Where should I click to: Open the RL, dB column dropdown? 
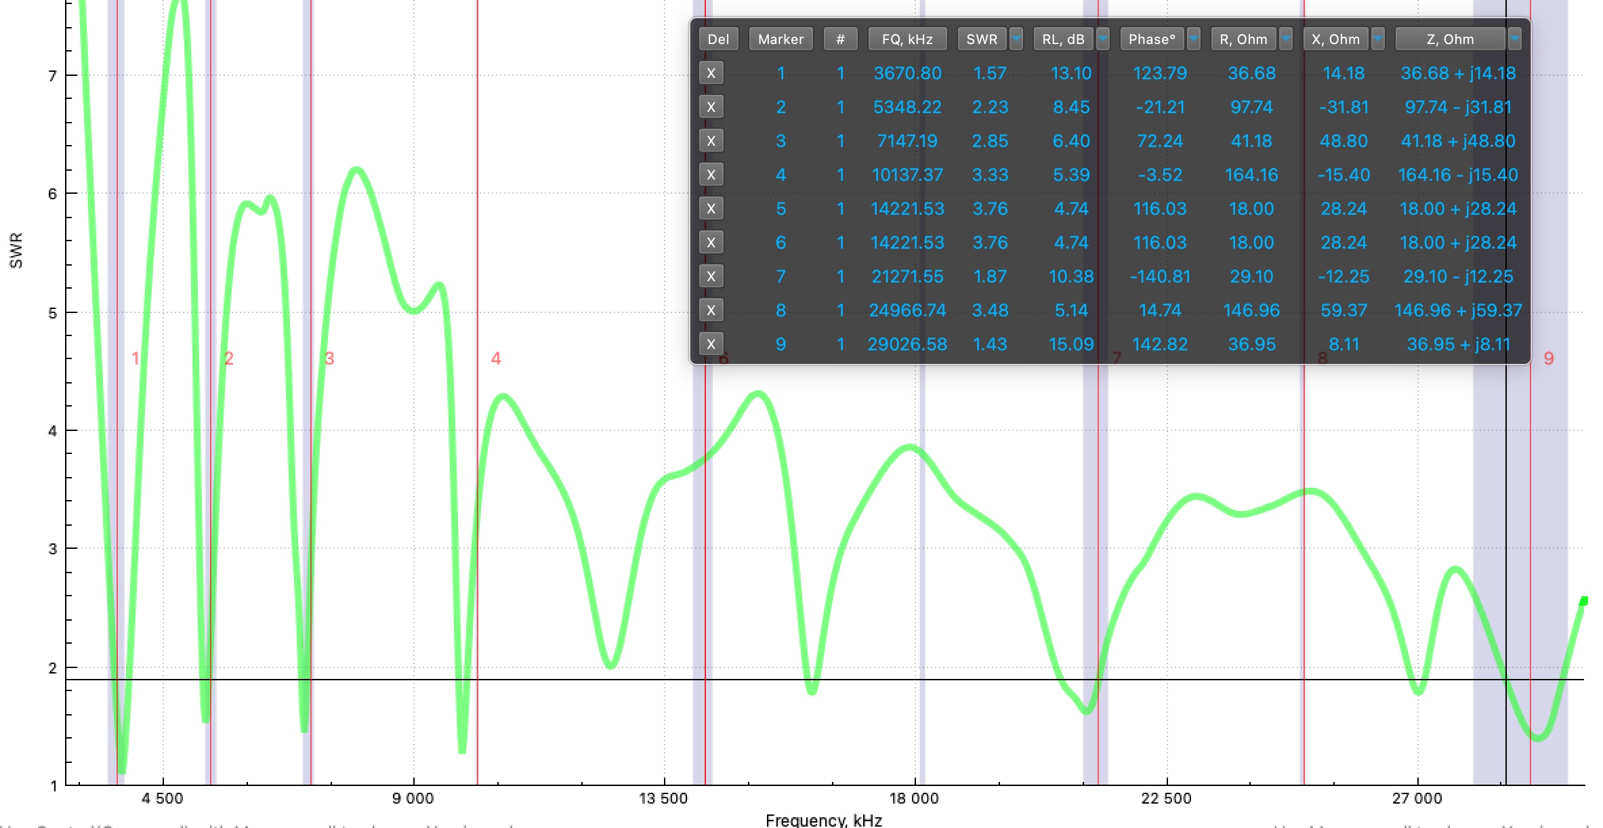click(1103, 39)
